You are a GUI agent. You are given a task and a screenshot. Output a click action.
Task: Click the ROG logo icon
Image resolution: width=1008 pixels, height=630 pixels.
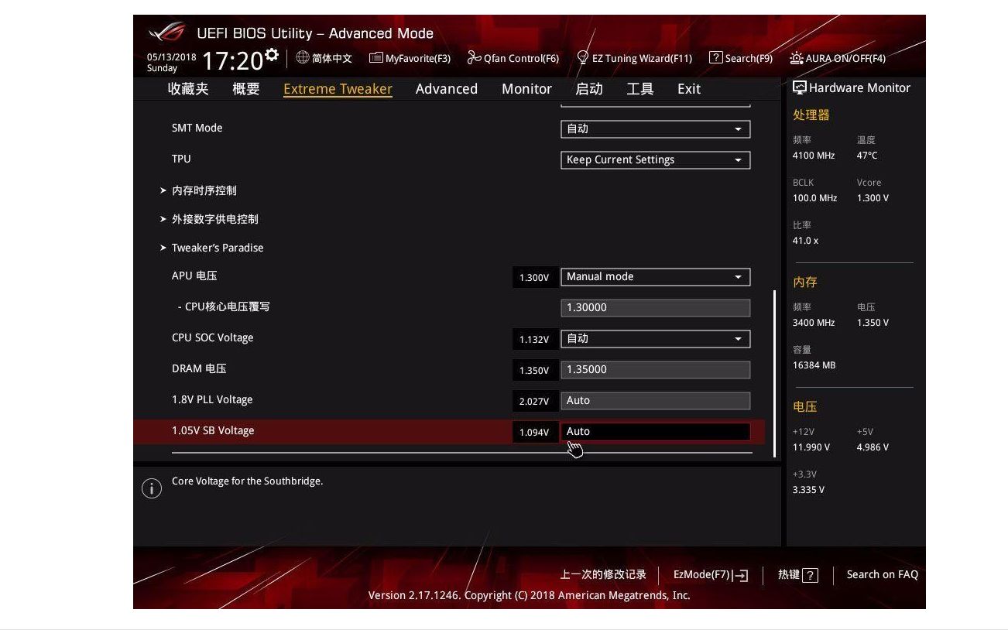point(167,33)
